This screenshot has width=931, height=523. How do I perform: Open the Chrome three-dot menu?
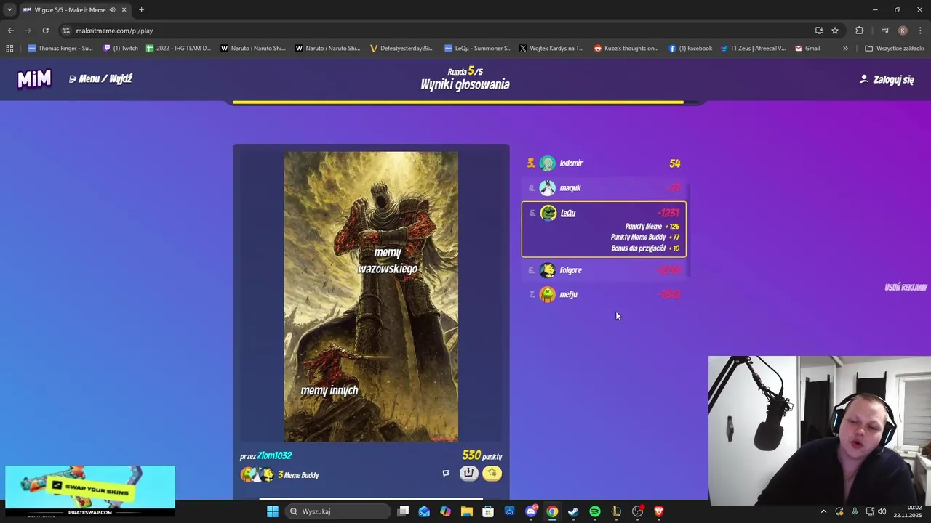click(920, 31)
